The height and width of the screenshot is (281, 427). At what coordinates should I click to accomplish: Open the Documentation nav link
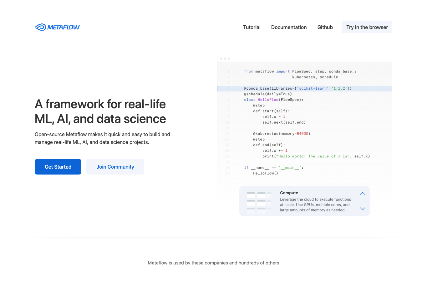[289, 27]
